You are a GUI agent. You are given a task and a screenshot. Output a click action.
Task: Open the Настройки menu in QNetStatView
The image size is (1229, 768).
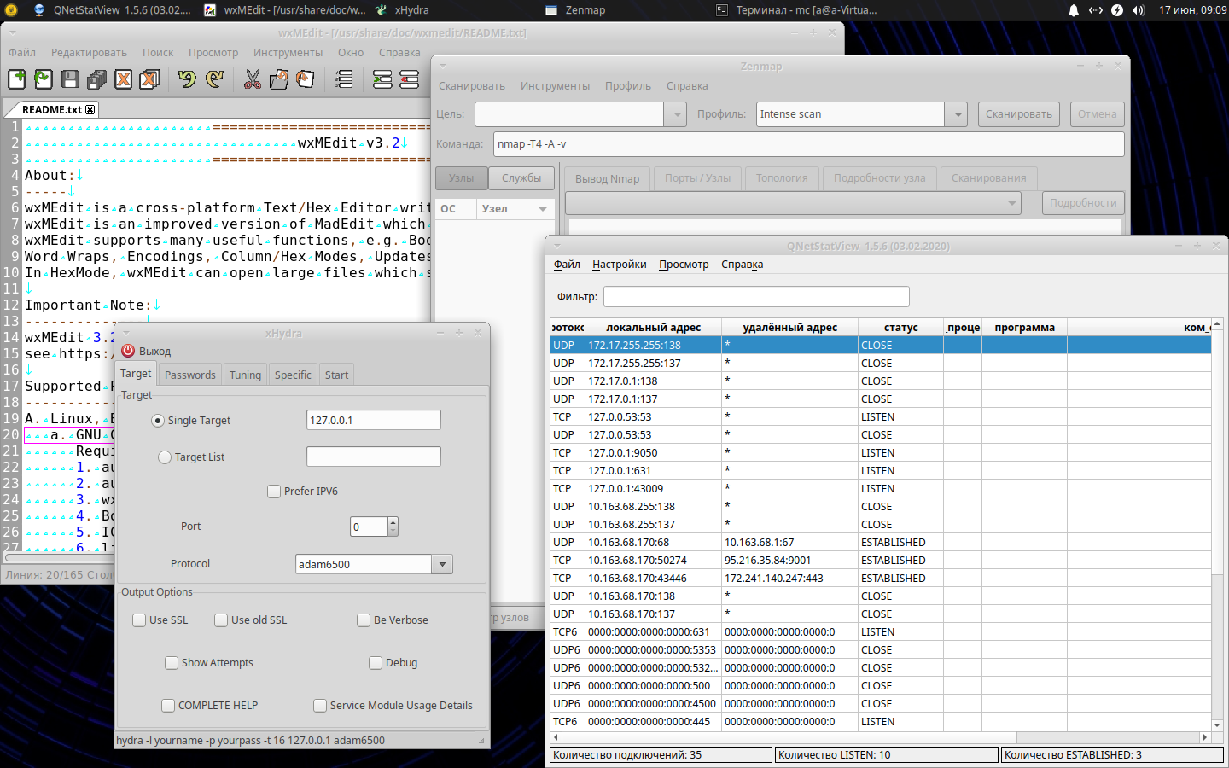[620, 265]
